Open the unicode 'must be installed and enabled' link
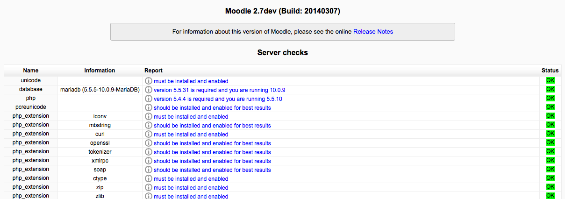Screen dimensions: 565x199 pyautogui.click(x=191, y=81)
